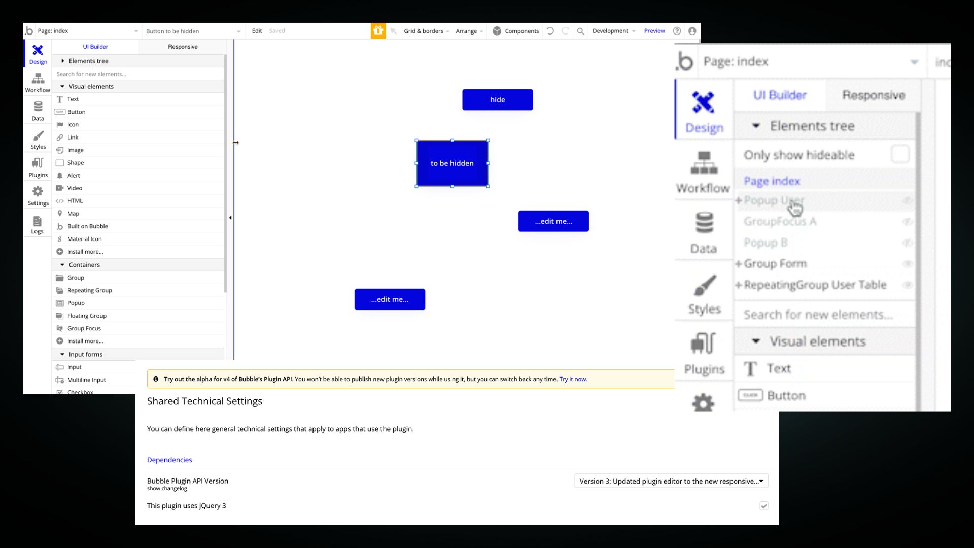Switch to the Responsive tab
974x548 pixels.
point(183,47)
